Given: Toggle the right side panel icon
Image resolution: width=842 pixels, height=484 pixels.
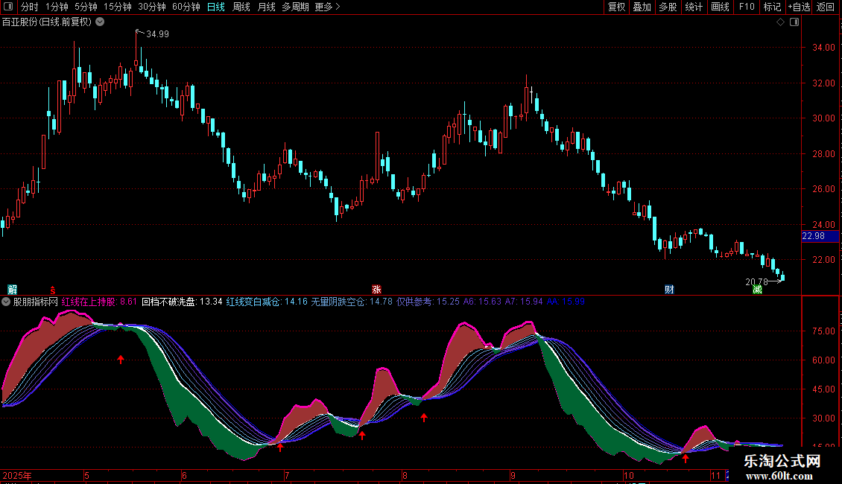Looking at the screenshot, I should 793,22.
